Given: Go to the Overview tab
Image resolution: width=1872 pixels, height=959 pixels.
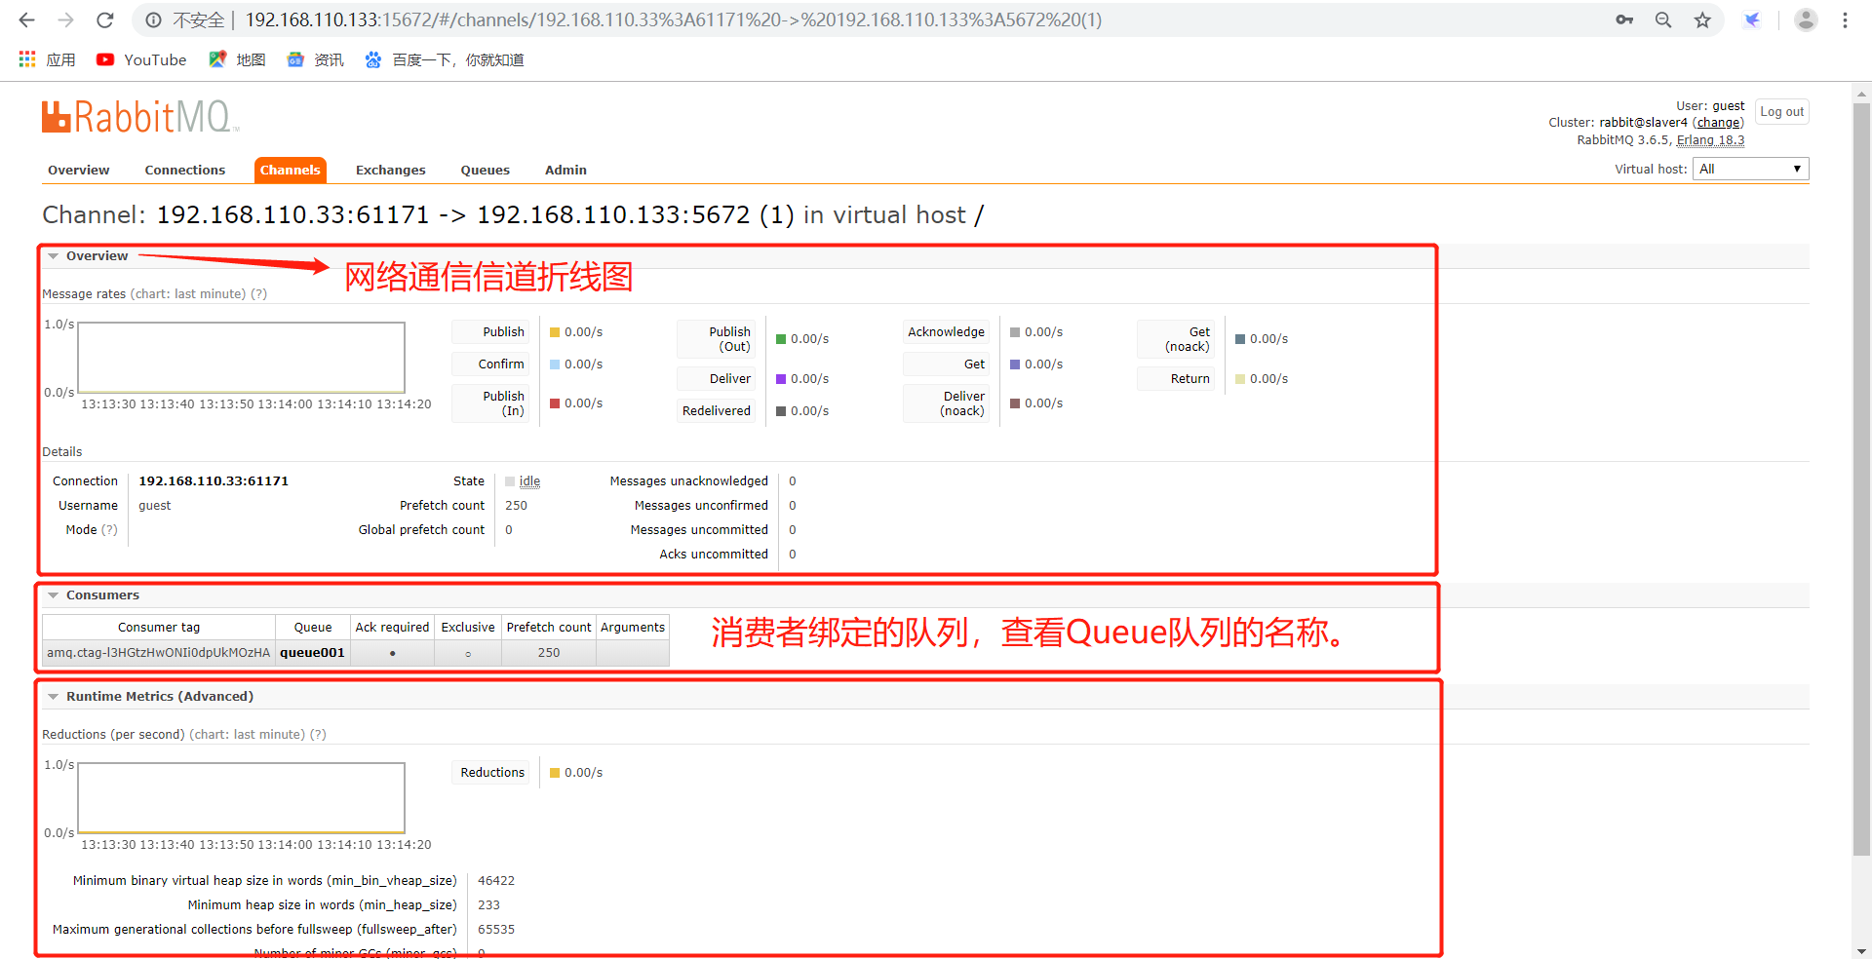Looking at the screenshot, I should pyautogui.click(x=79, y=170).
